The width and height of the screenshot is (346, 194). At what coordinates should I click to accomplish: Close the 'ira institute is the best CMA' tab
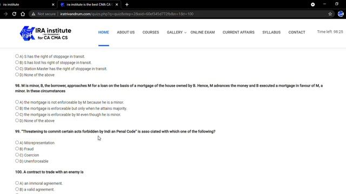point(117,4)
